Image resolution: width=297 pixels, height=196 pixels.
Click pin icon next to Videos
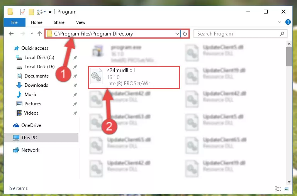point(75,113)
